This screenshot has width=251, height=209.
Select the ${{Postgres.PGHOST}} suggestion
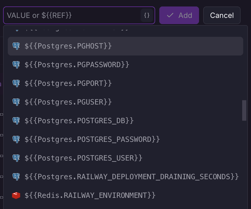(68, 46)
